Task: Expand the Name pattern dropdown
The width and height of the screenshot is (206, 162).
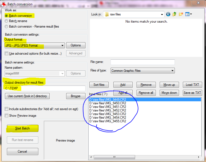Action: click(x=62, y=73)
